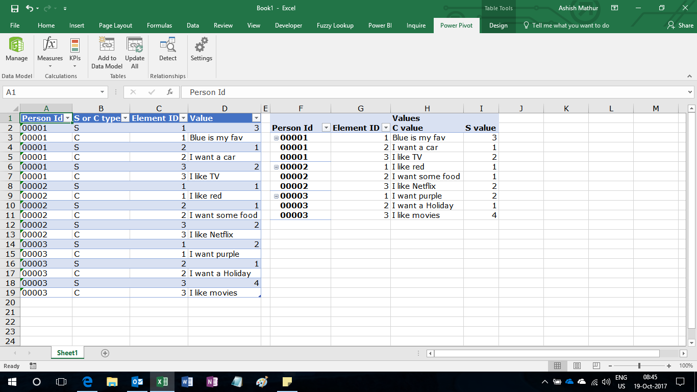Open the Value column filter dropdown
The height and width of the screenshot is (392, 697).
pyautogui.click(x=256, y=118)
